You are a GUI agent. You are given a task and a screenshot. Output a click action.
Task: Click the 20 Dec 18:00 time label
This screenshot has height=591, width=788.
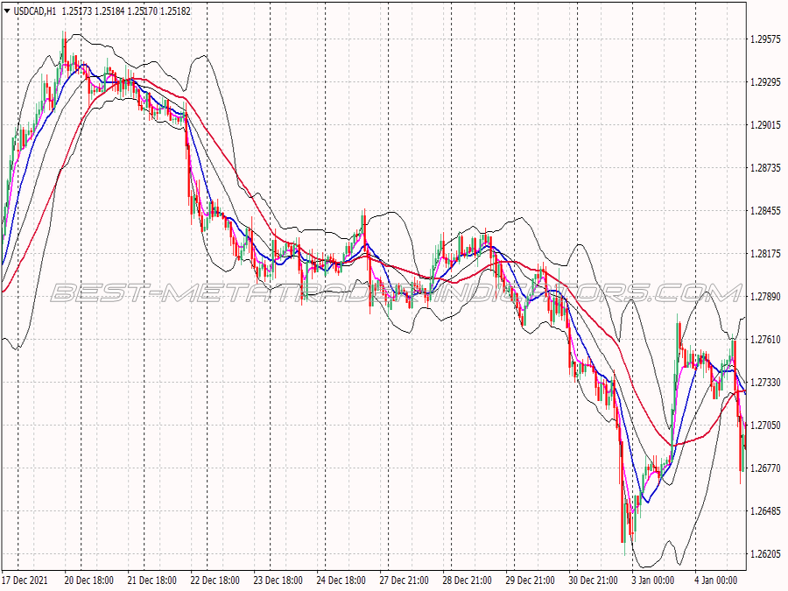click(x=88, y=580)
